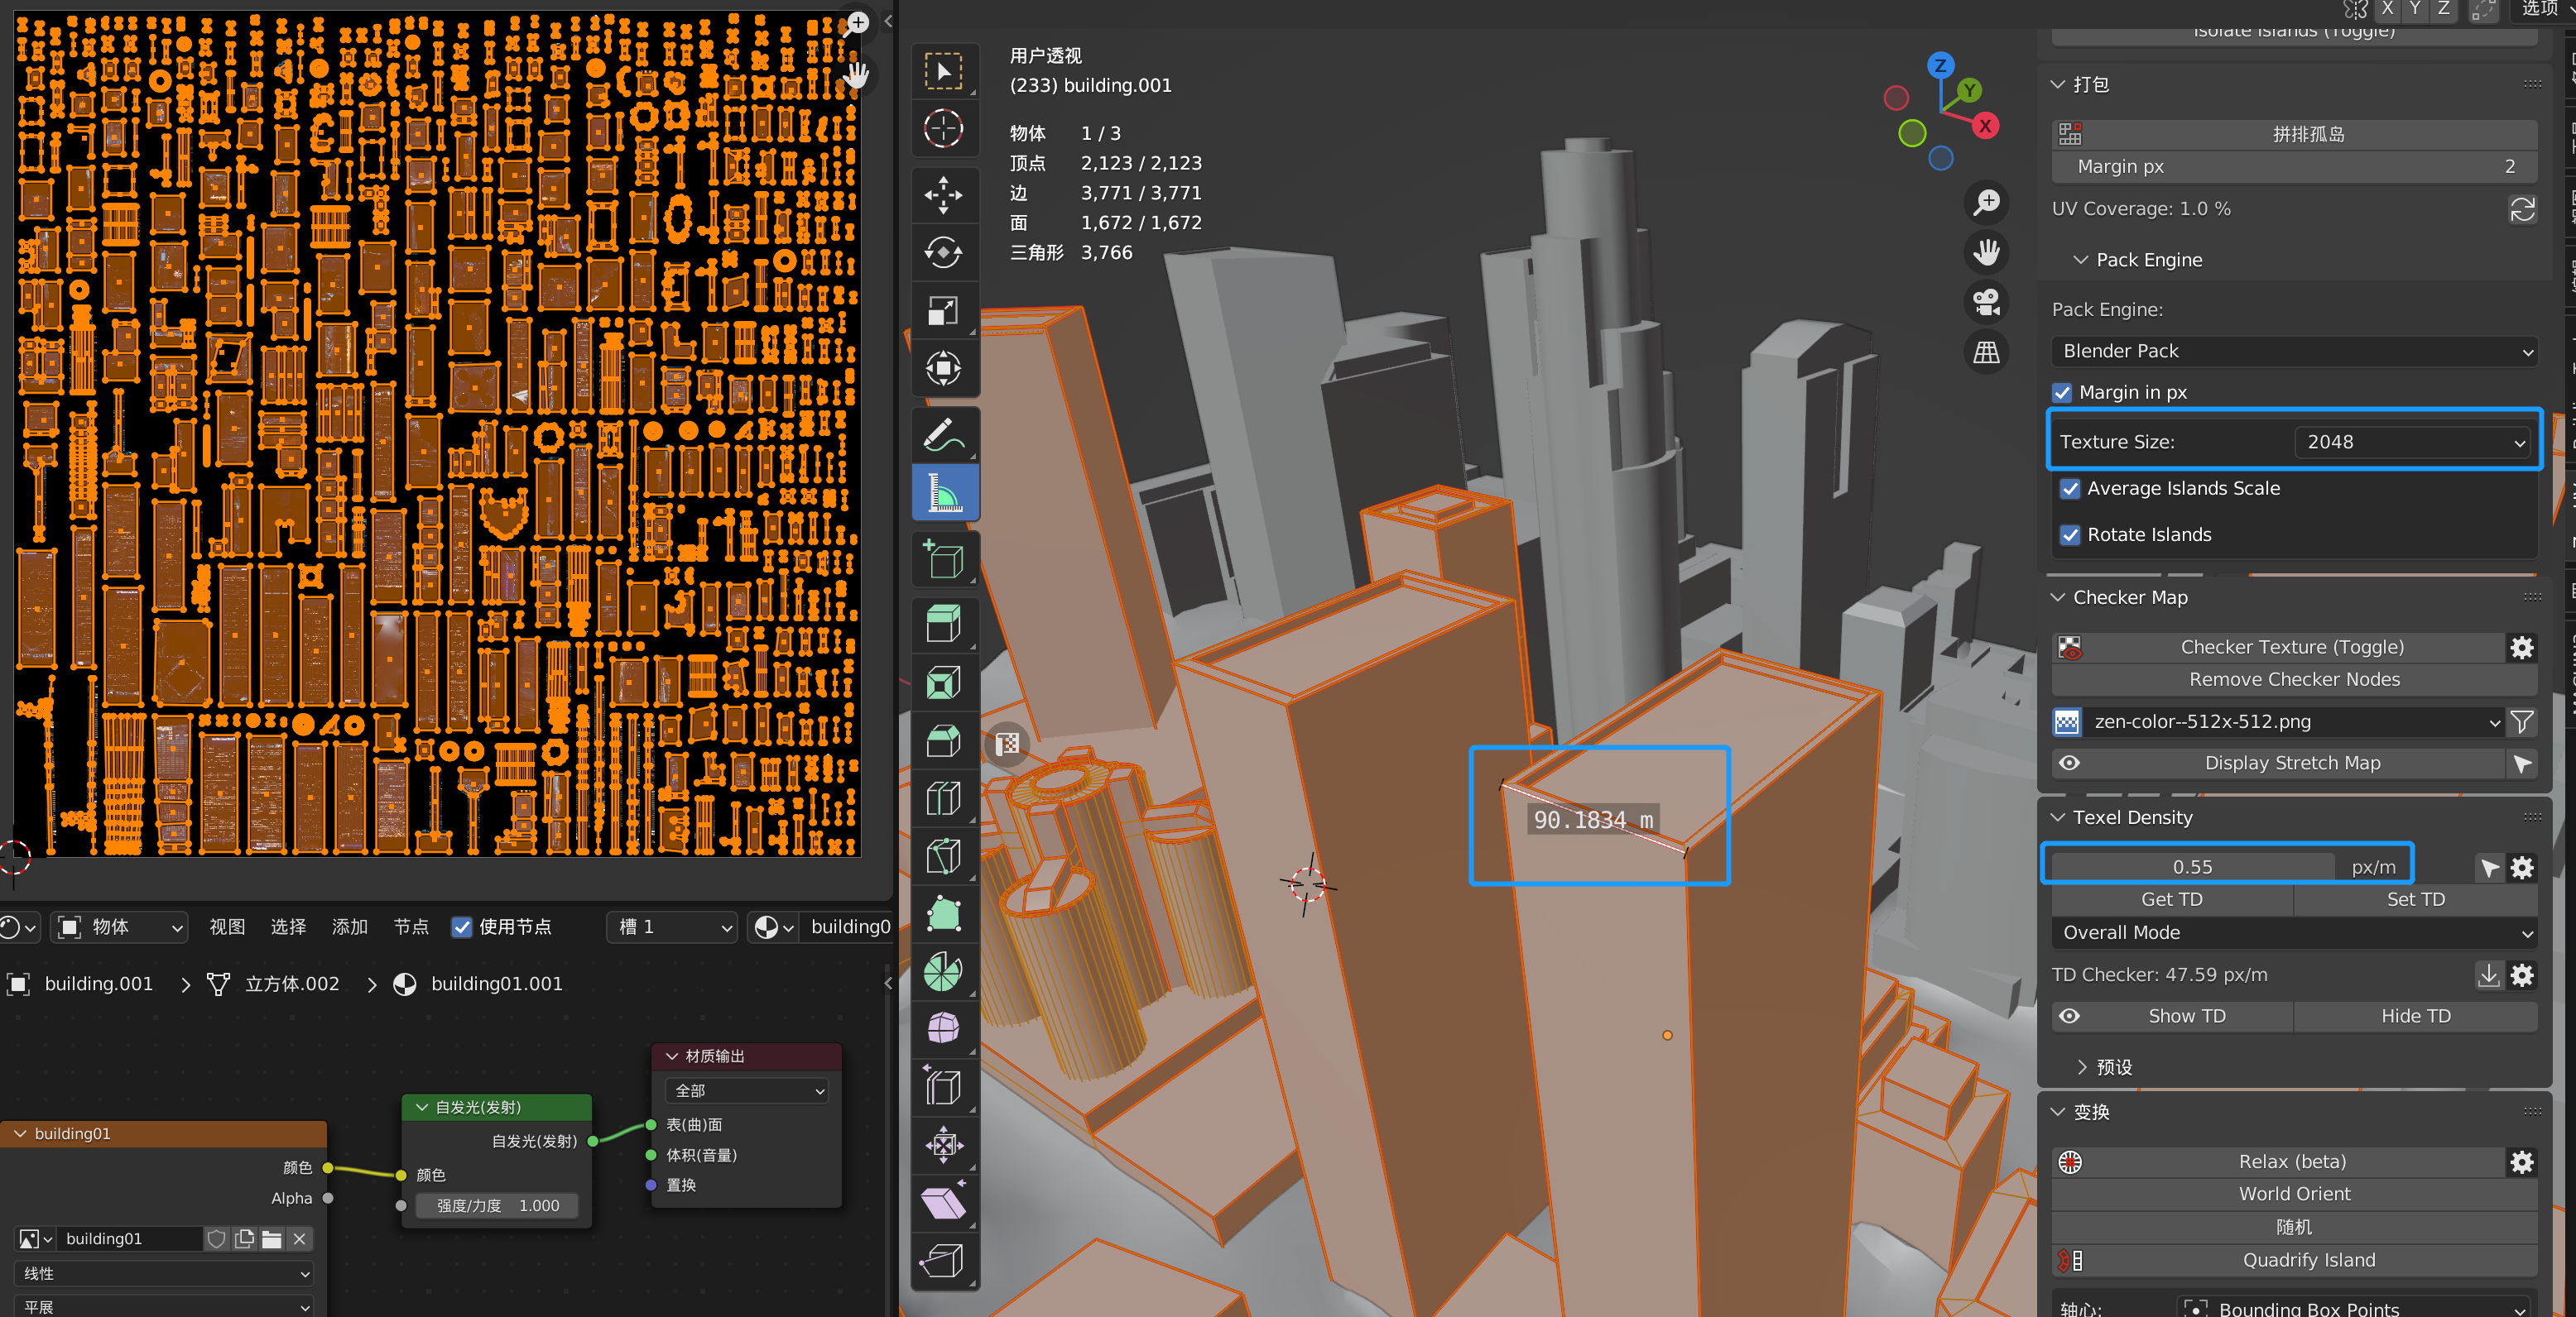
Task: Open the 物体 shader type dropdown
Action: [x=120, y=927]
